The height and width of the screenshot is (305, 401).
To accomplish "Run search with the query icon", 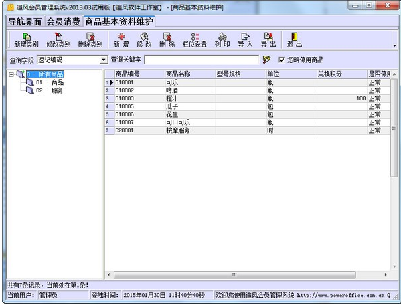I will [x=266, y=60].
